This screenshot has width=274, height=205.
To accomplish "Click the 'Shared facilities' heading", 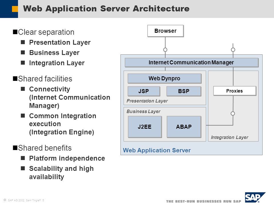I will point(45,79).
